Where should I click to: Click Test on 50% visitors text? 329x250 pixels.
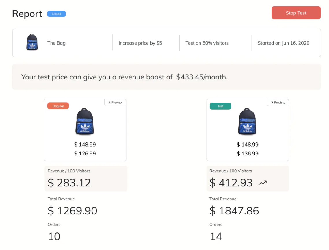207,43
